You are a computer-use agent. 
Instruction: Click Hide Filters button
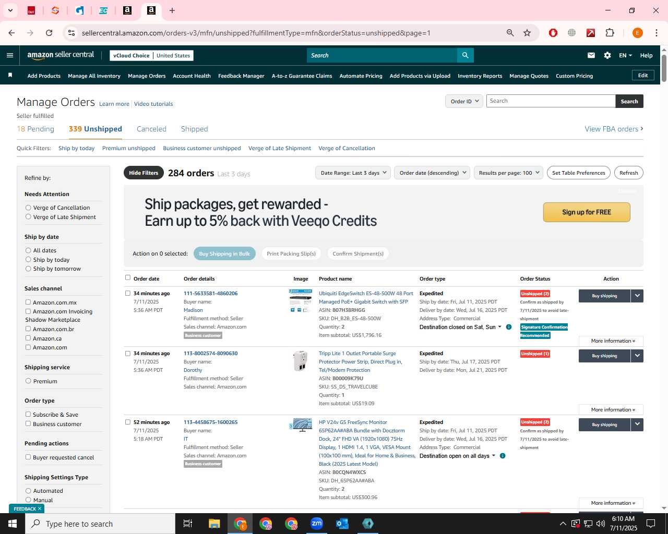[144, 173]
